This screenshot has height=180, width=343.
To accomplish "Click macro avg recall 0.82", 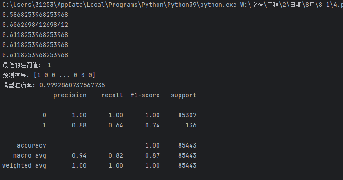I will [116, 156].
